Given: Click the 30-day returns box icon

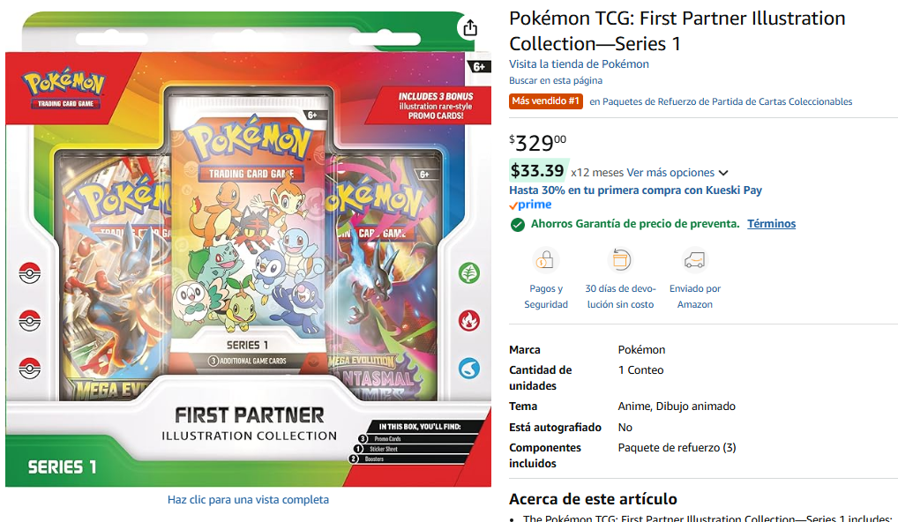Looking at the screenshot, I should coord(620,260).
